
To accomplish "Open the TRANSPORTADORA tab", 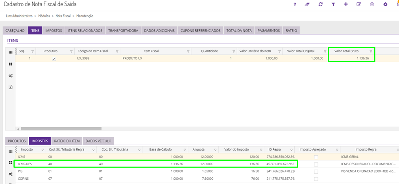I will (123, 31).
